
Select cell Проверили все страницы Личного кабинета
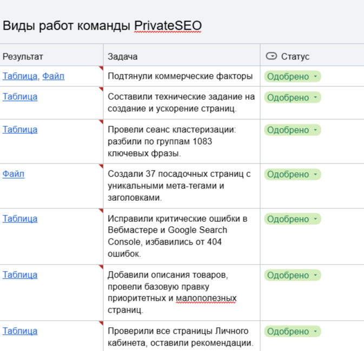point(182,336)
